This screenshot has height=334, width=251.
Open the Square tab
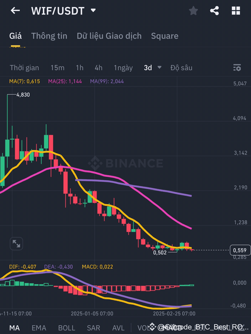coord(165,36)
